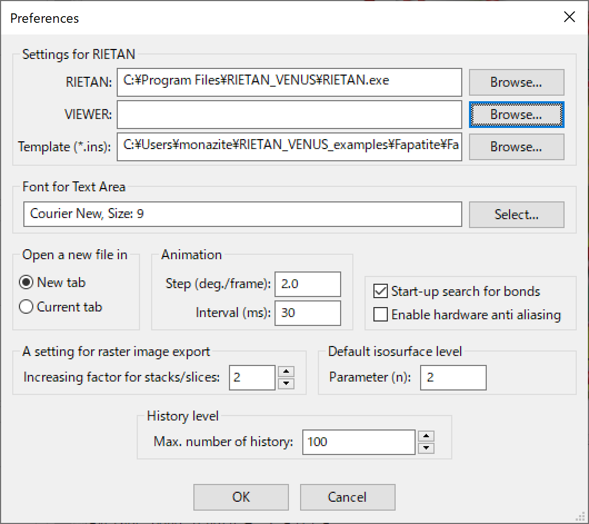
Task: Select the New tab radio option
Action: click(26, 283)
